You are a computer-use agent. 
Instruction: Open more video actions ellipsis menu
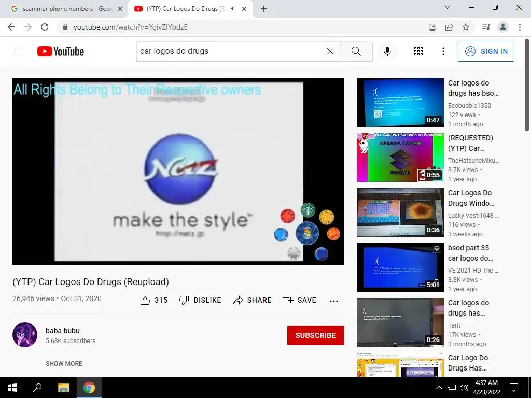[x=334, y=301]
